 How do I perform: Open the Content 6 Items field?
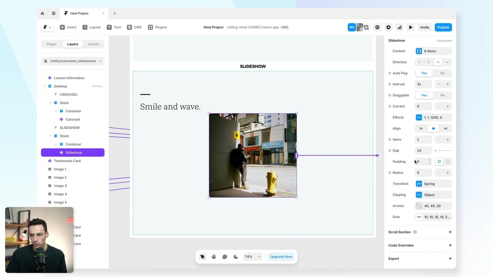click(433, 51)
